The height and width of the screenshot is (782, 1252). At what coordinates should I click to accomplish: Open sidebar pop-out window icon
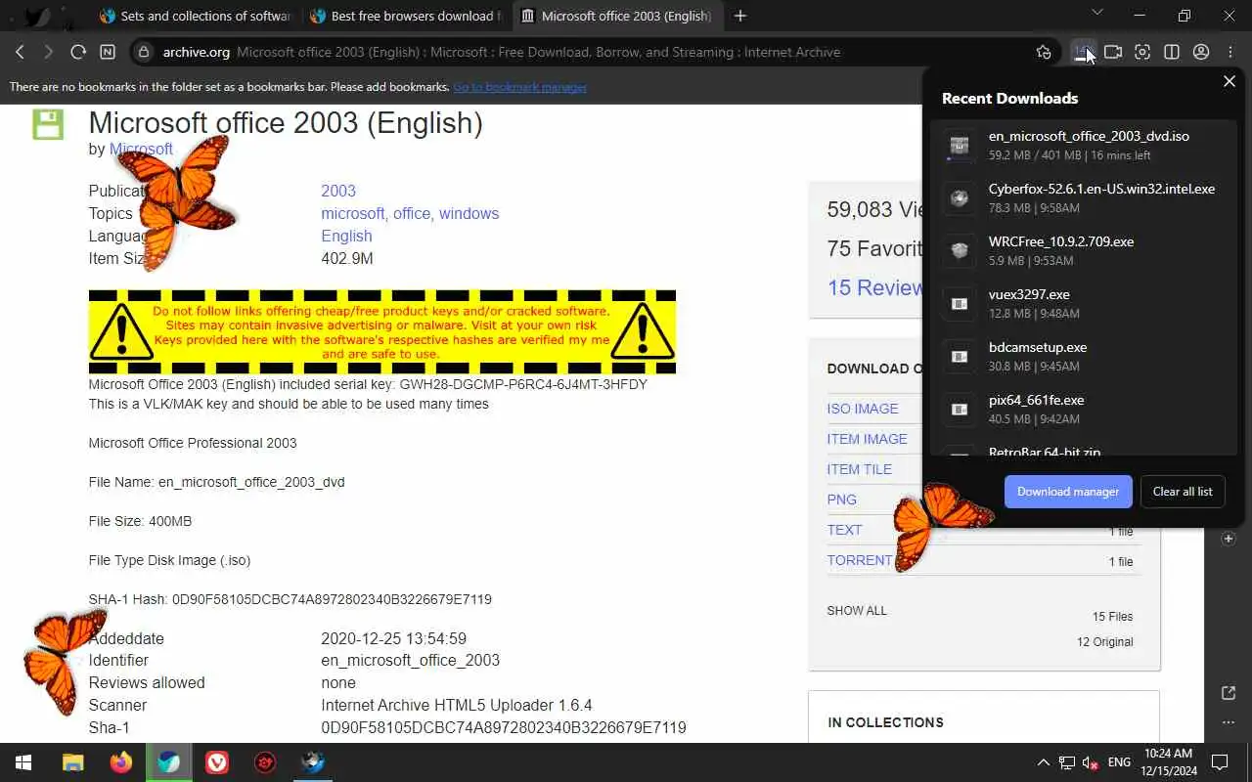(1229, 693)
